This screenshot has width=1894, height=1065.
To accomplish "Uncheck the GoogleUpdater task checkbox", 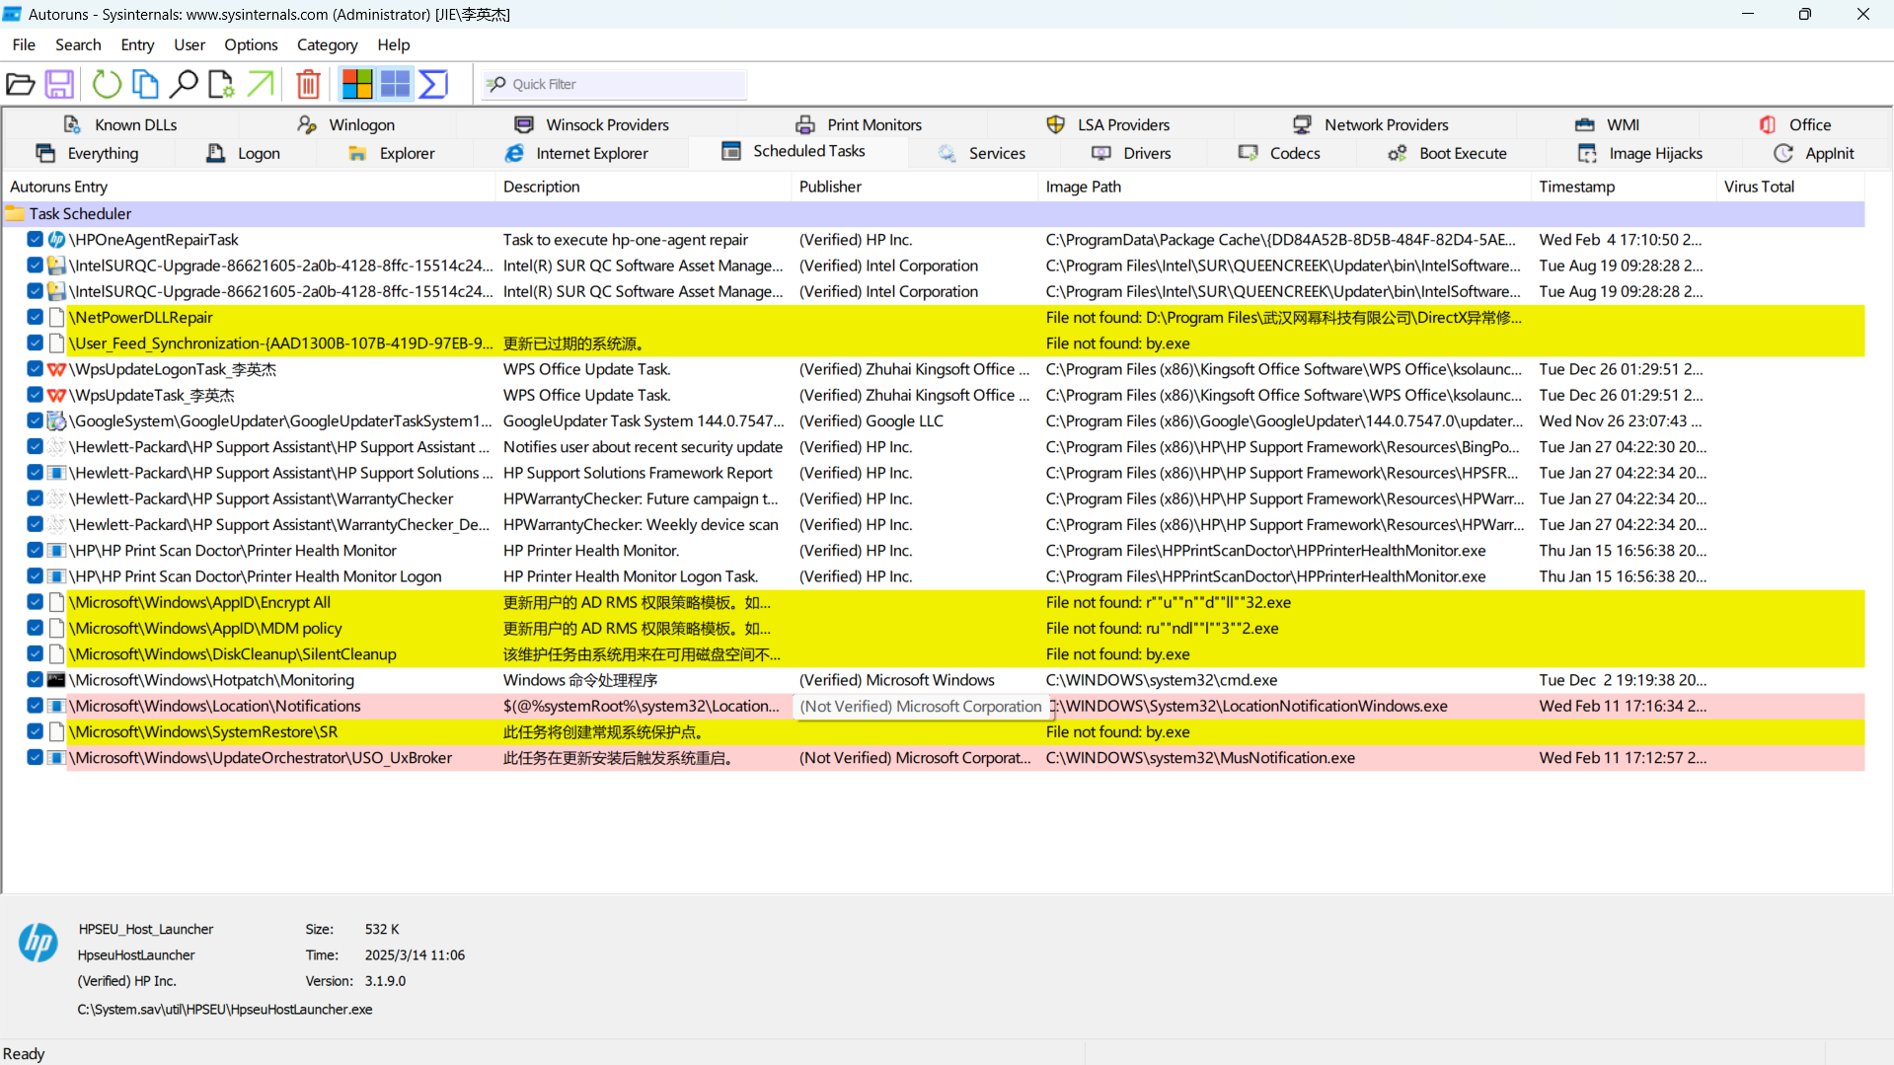I will coord(35,420).
